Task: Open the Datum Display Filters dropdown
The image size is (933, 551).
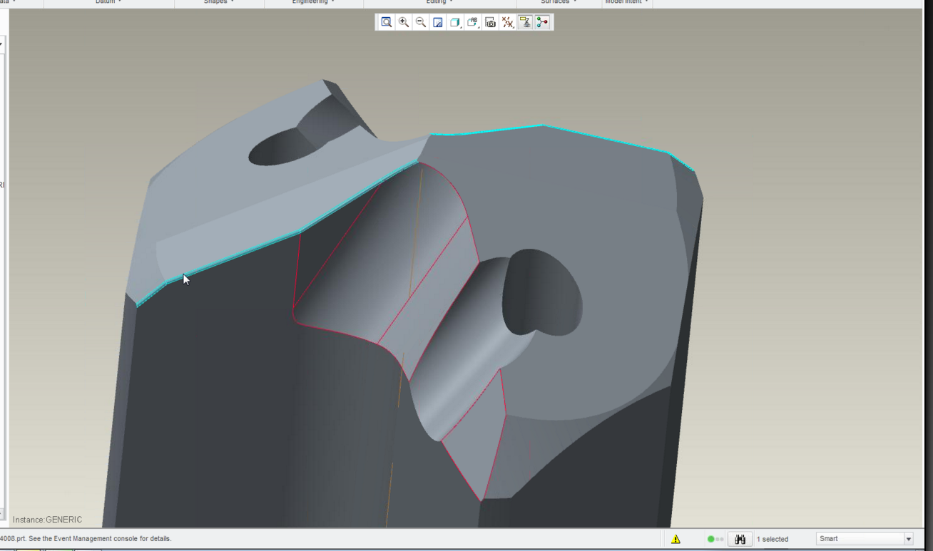Action: (x=508, y=22)
